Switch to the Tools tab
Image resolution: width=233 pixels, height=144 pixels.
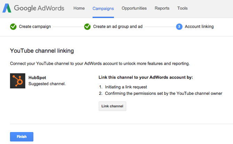(182, 8)
